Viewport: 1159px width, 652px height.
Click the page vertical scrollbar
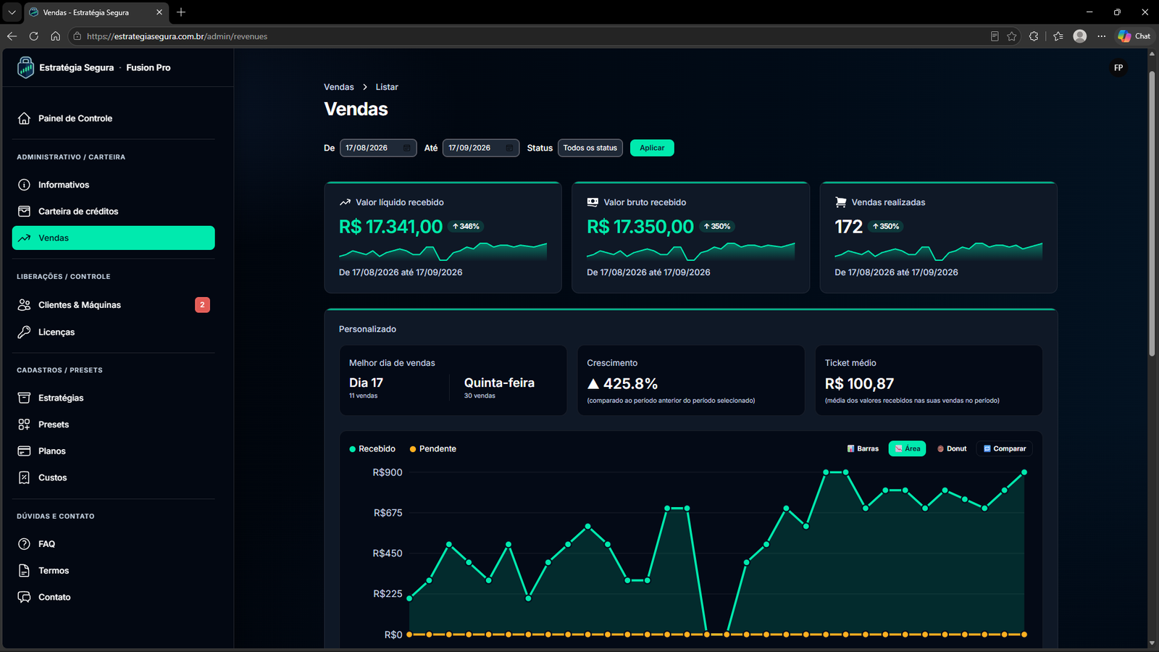pyautogui.click(x=1152, y=214)
